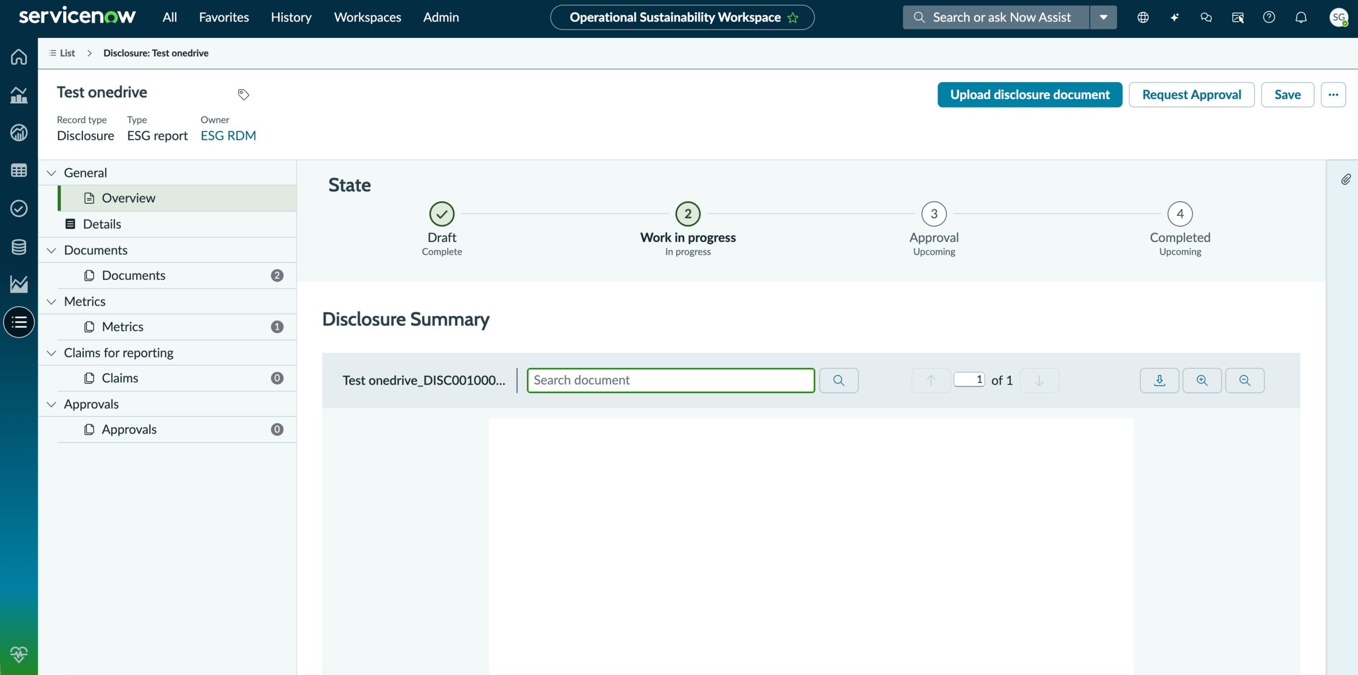Image resolution: width=1358 pixels, height=675 pixels.
Task: Open the sidebar discussions icon in header
Action: point(1238,17)
